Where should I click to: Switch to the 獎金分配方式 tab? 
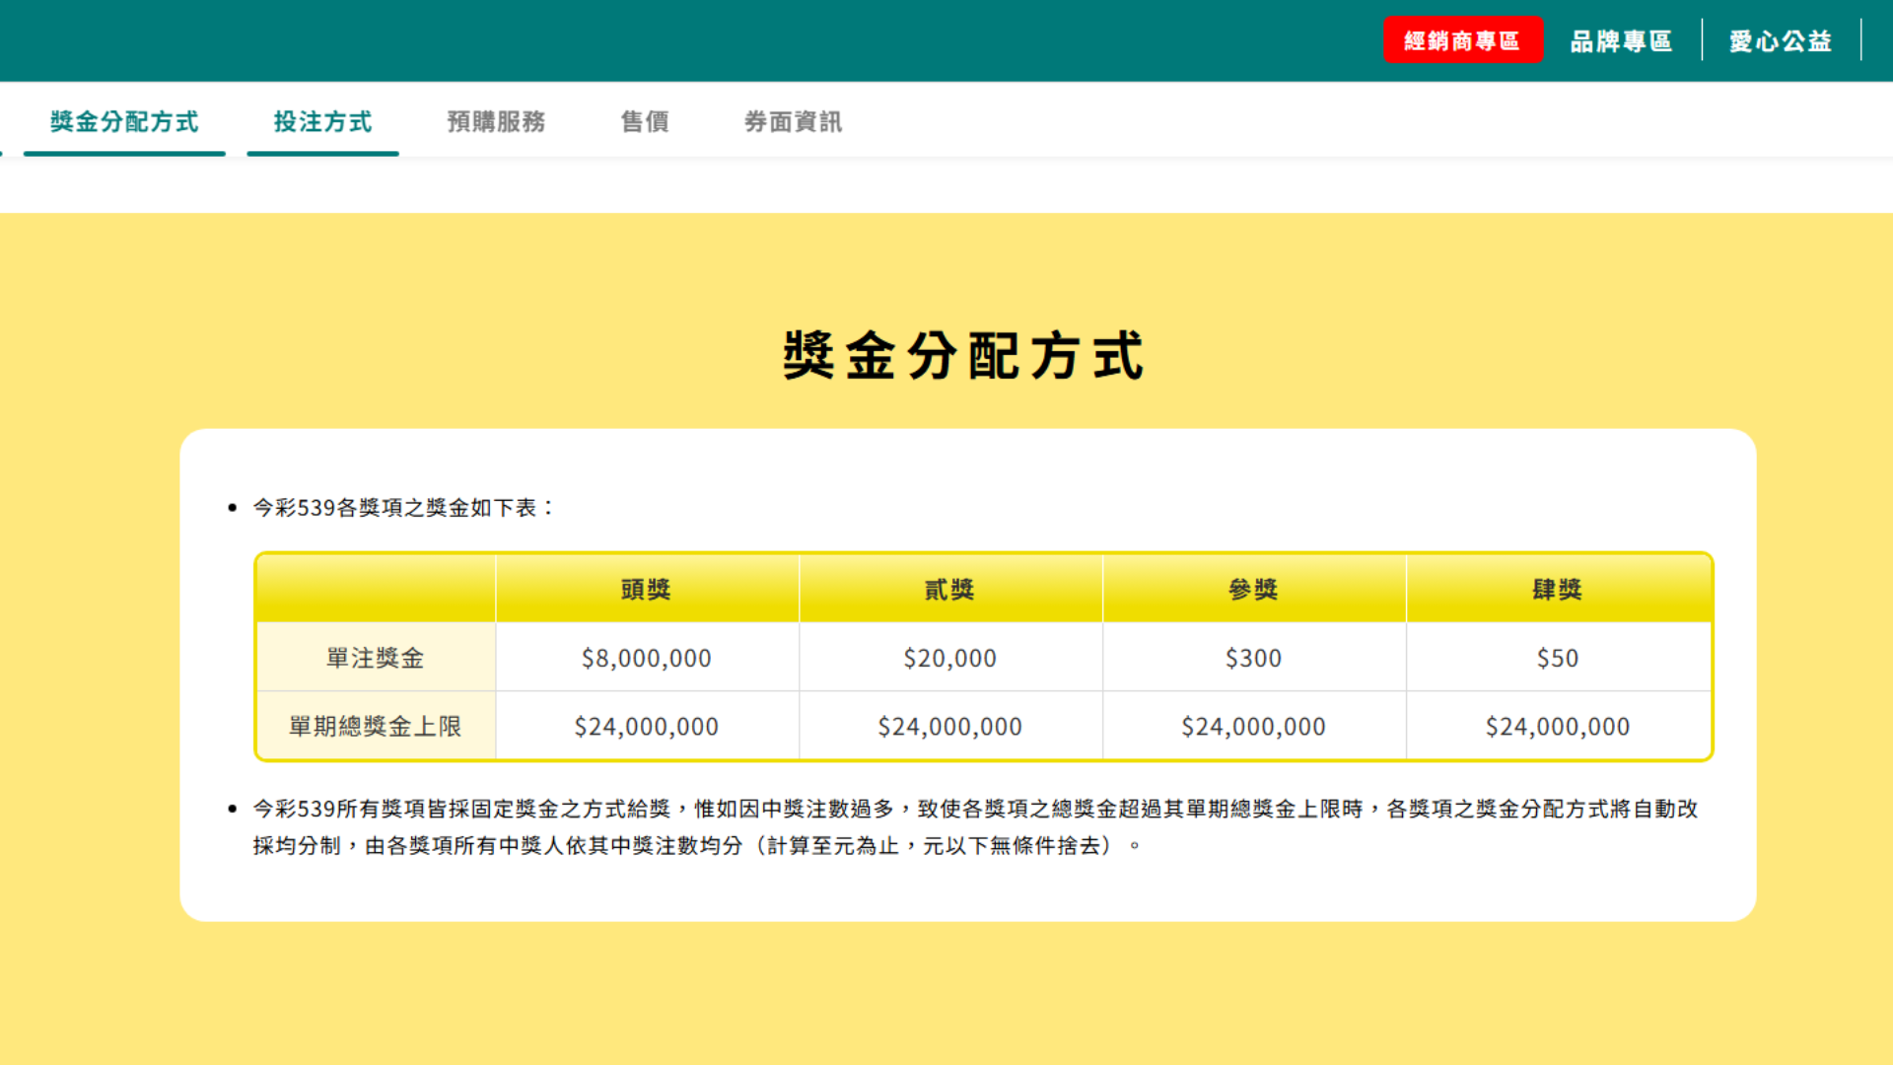click(x=124, y=121)
